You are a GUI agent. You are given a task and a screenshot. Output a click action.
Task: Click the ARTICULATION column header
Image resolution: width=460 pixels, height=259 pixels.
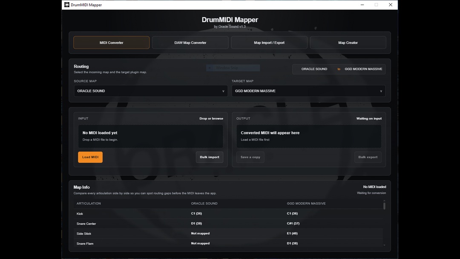coord(89,203)
